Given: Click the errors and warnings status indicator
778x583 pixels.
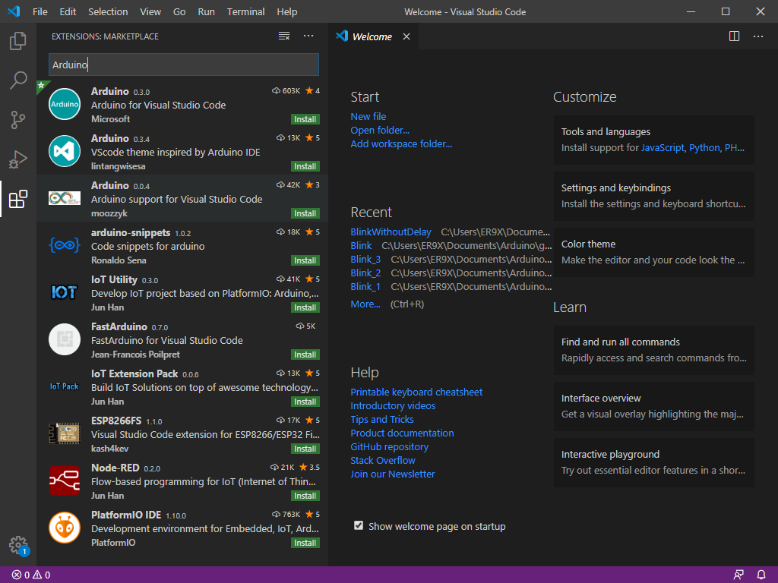Looking at the screenshot, I should 30,575.
